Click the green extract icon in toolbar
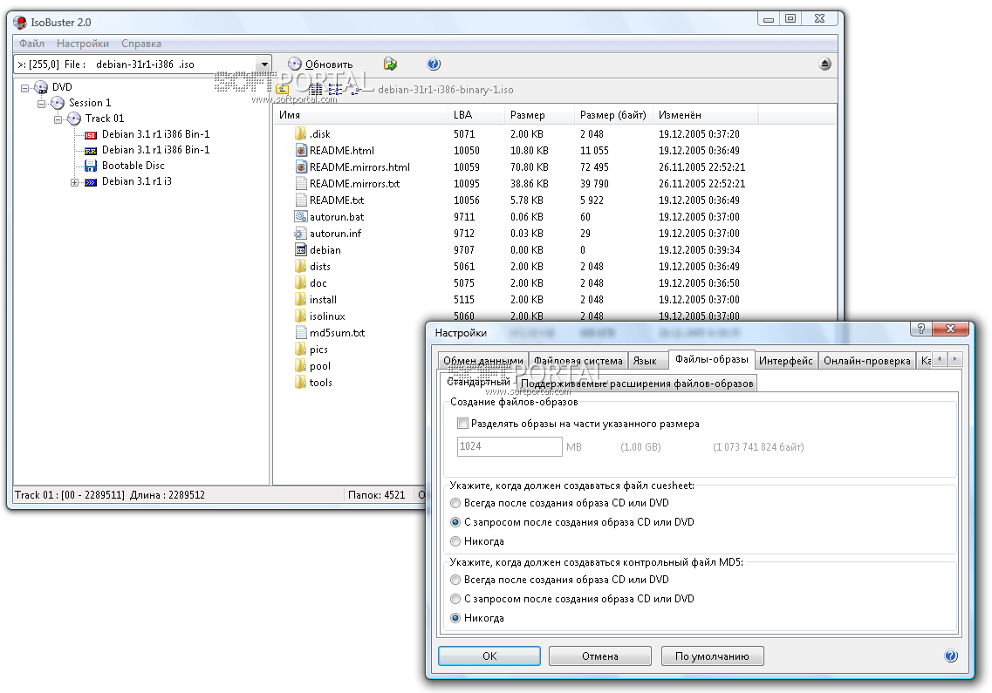Viewport: 992px width, 693px height. [390, 64]
